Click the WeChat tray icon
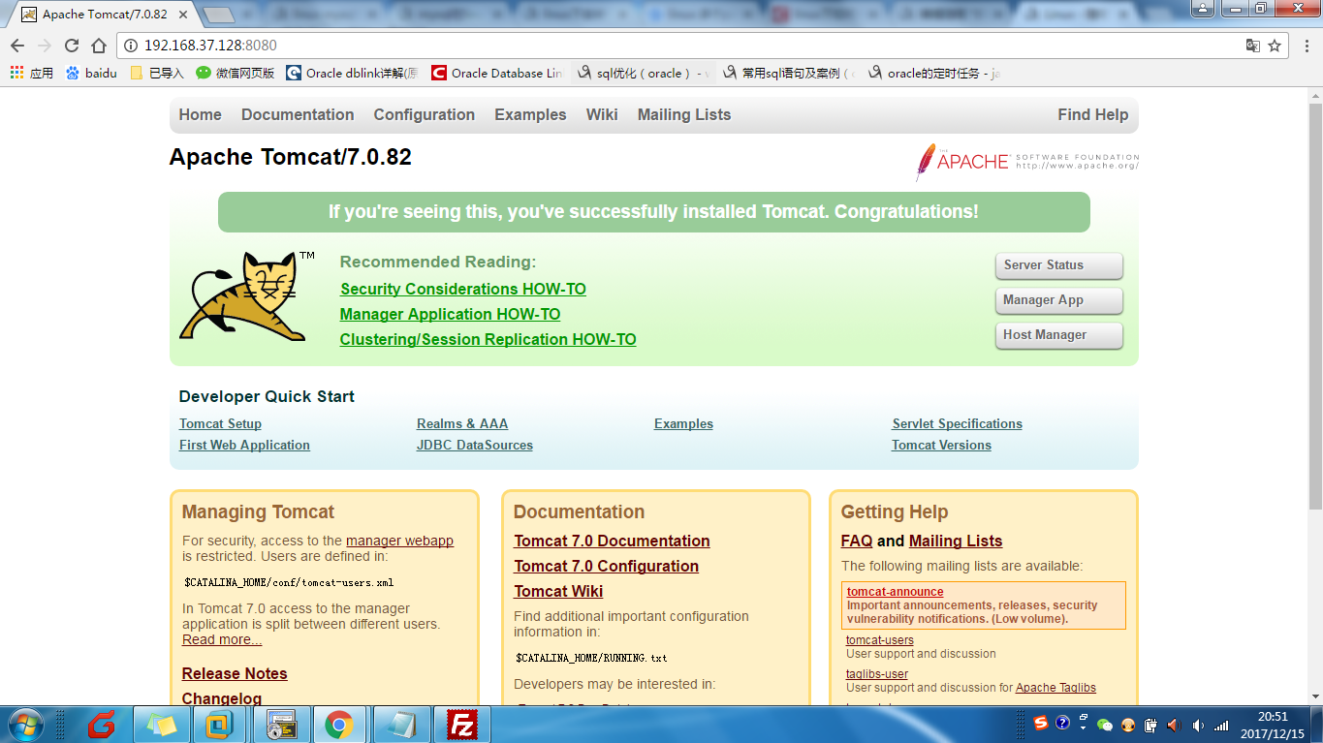 tap(1105, 725)
